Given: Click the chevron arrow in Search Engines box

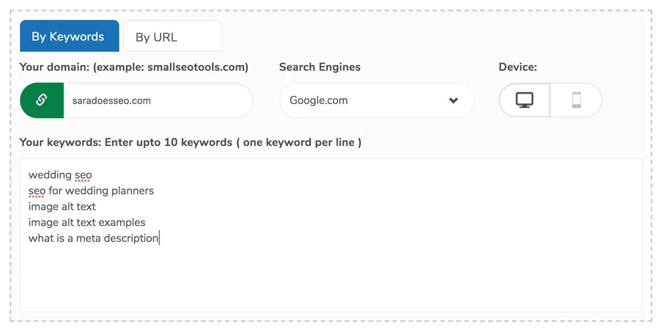Looking at the screenshot, I should tap(454, 101).
